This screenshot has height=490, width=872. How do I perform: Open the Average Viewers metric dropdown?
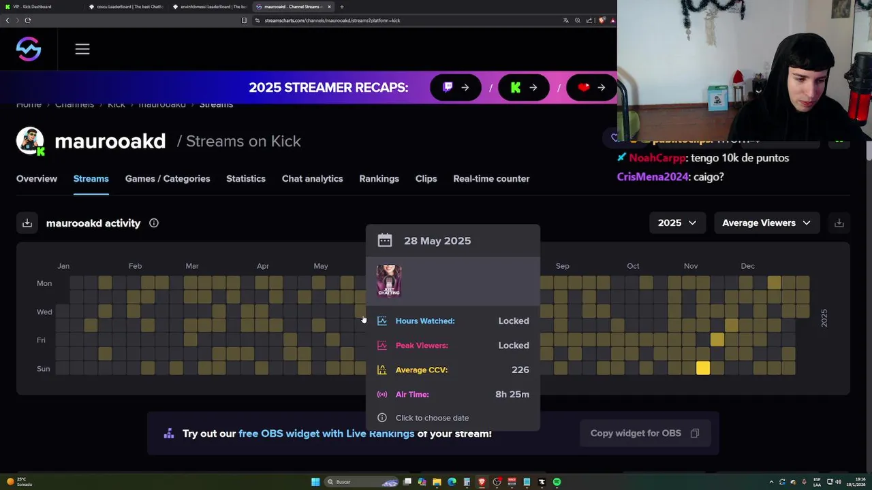coord(766,223)
